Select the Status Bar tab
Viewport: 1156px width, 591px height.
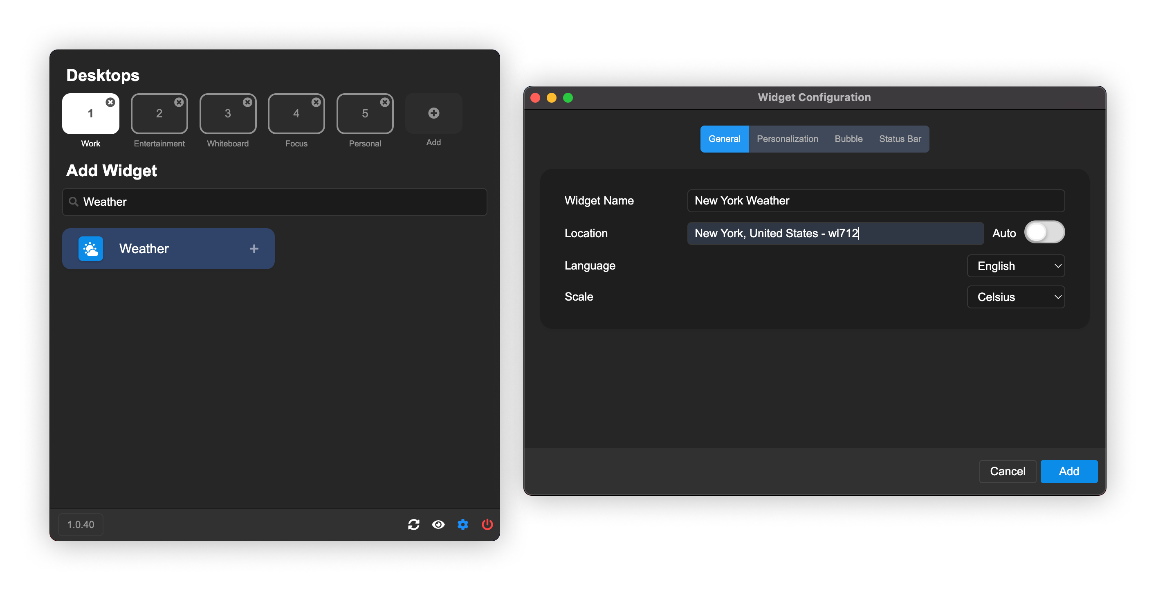(x=900, y=139)
